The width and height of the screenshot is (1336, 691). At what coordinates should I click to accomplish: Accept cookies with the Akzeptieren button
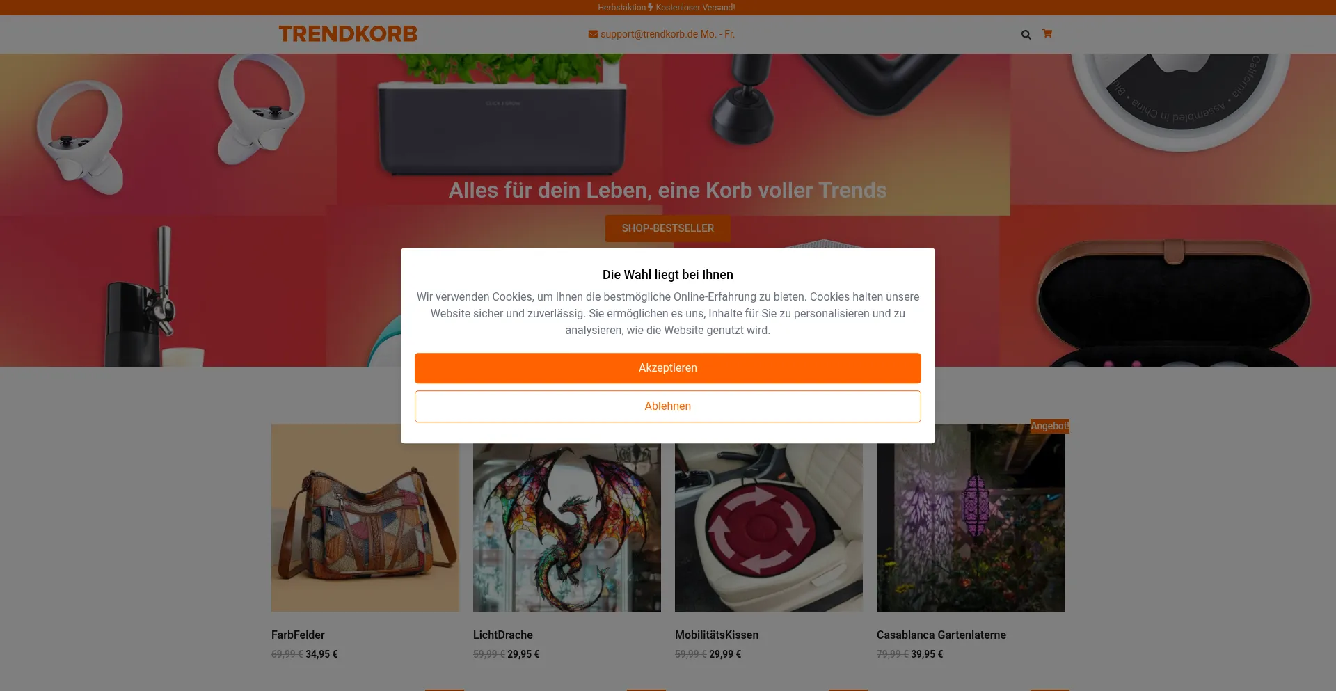(668, 368)
